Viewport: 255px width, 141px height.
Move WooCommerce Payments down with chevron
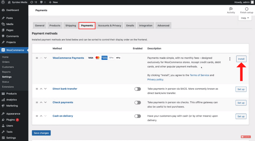tap(45, 58)
